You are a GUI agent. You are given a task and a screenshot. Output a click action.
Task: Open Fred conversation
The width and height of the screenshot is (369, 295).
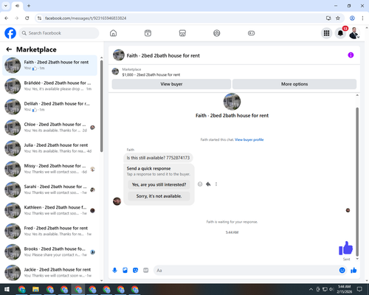[49, 231]
